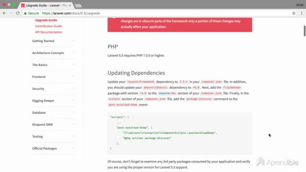Click the phpunit/phpunit inline code
Viewport: 306px width, 172px height.
click(155, 87)
